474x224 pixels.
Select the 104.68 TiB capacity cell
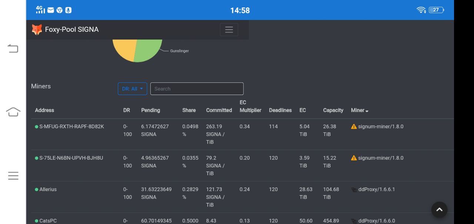click(331, 193)
